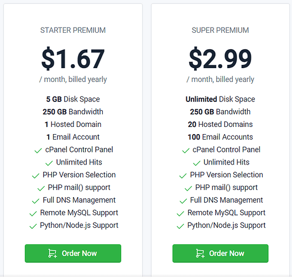Click 1 Hosted Domain feature text
The width and height of the screenshot is (292, 277).
[73, 124]
